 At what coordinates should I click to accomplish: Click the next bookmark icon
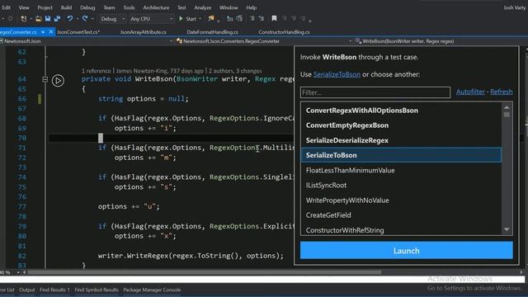pyautogui.click(x=294, y=19)
